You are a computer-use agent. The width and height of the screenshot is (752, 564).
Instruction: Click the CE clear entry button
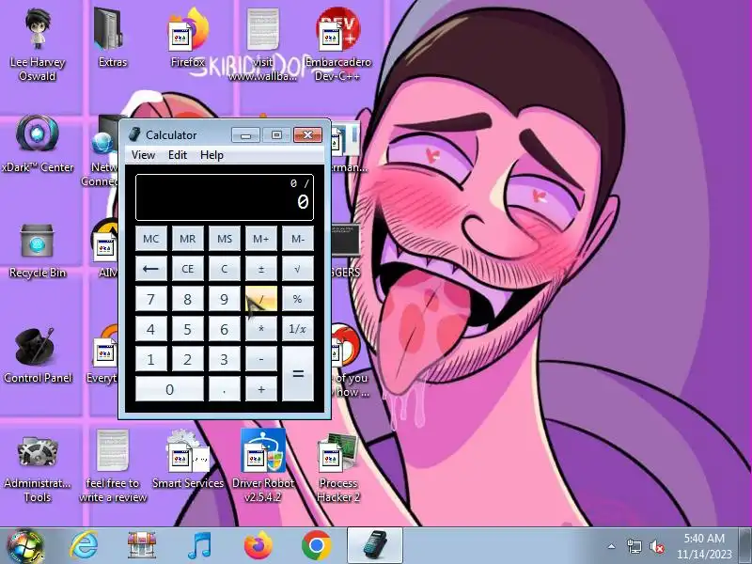coord(187,269)
